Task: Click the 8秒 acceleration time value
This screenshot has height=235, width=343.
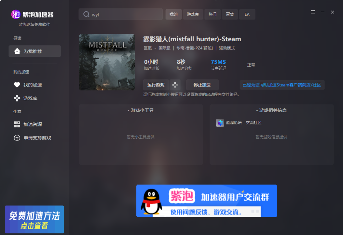Action: [181, 62]
